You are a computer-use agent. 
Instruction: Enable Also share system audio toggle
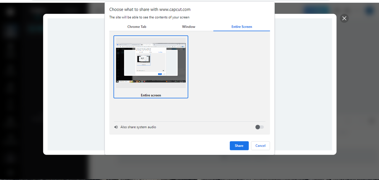pos(260,127)
